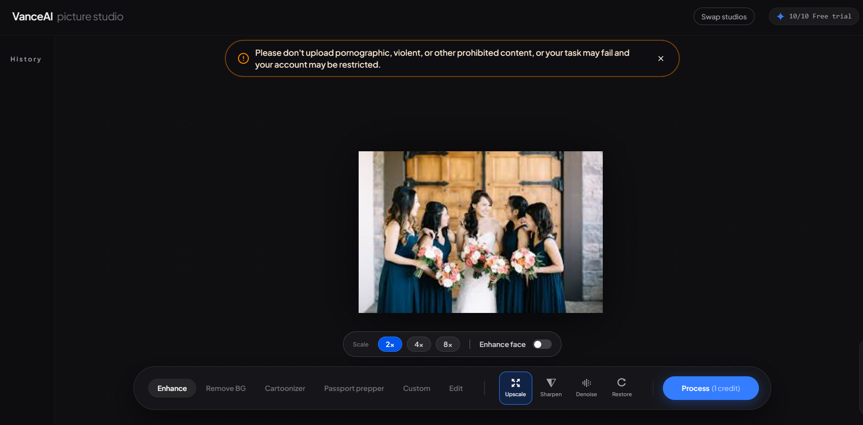Image resolution: width=863 pixels, height=425 pixels.
Task: Click the orange warning exclamation icon
Action: click(243, 59)
